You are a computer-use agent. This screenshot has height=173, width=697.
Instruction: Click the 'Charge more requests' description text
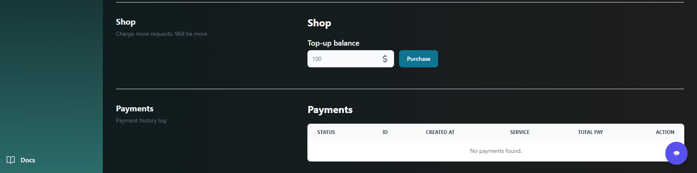pos(162,34)
